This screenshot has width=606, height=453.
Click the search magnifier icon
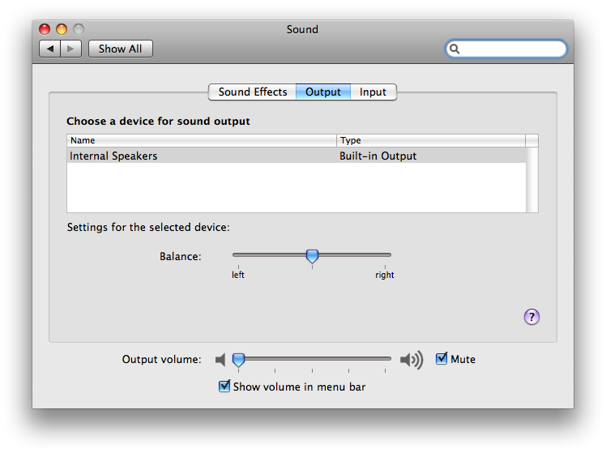pos(455,49)
